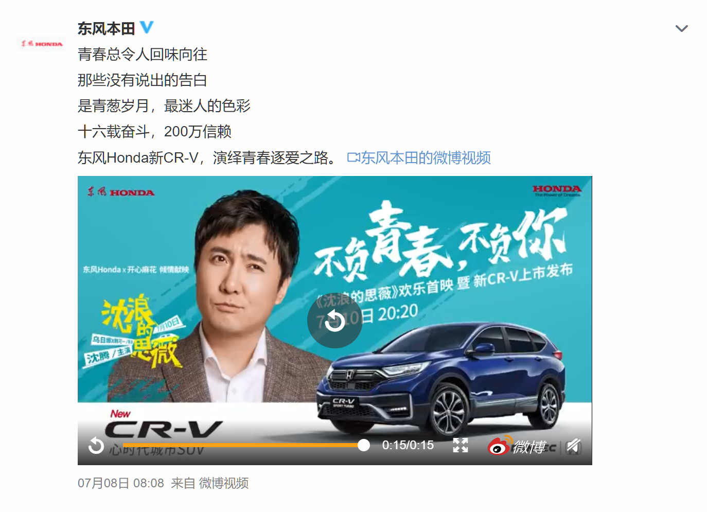Click the red HONDA logo in video corner
The image size is (707, 512).
[x=557, y=191]
